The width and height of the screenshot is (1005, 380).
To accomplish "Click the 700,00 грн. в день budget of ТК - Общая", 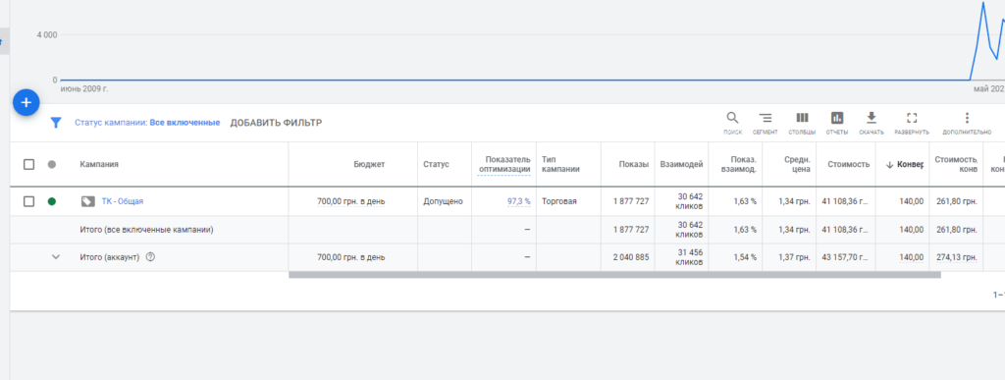I will pos(351,201).
